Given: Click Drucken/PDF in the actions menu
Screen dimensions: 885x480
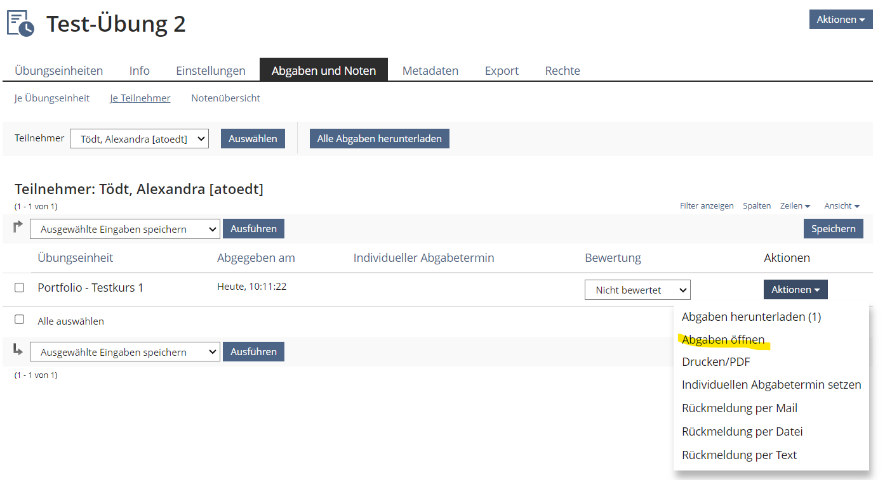Looking at the screenshot, I should tap(715, 362).
